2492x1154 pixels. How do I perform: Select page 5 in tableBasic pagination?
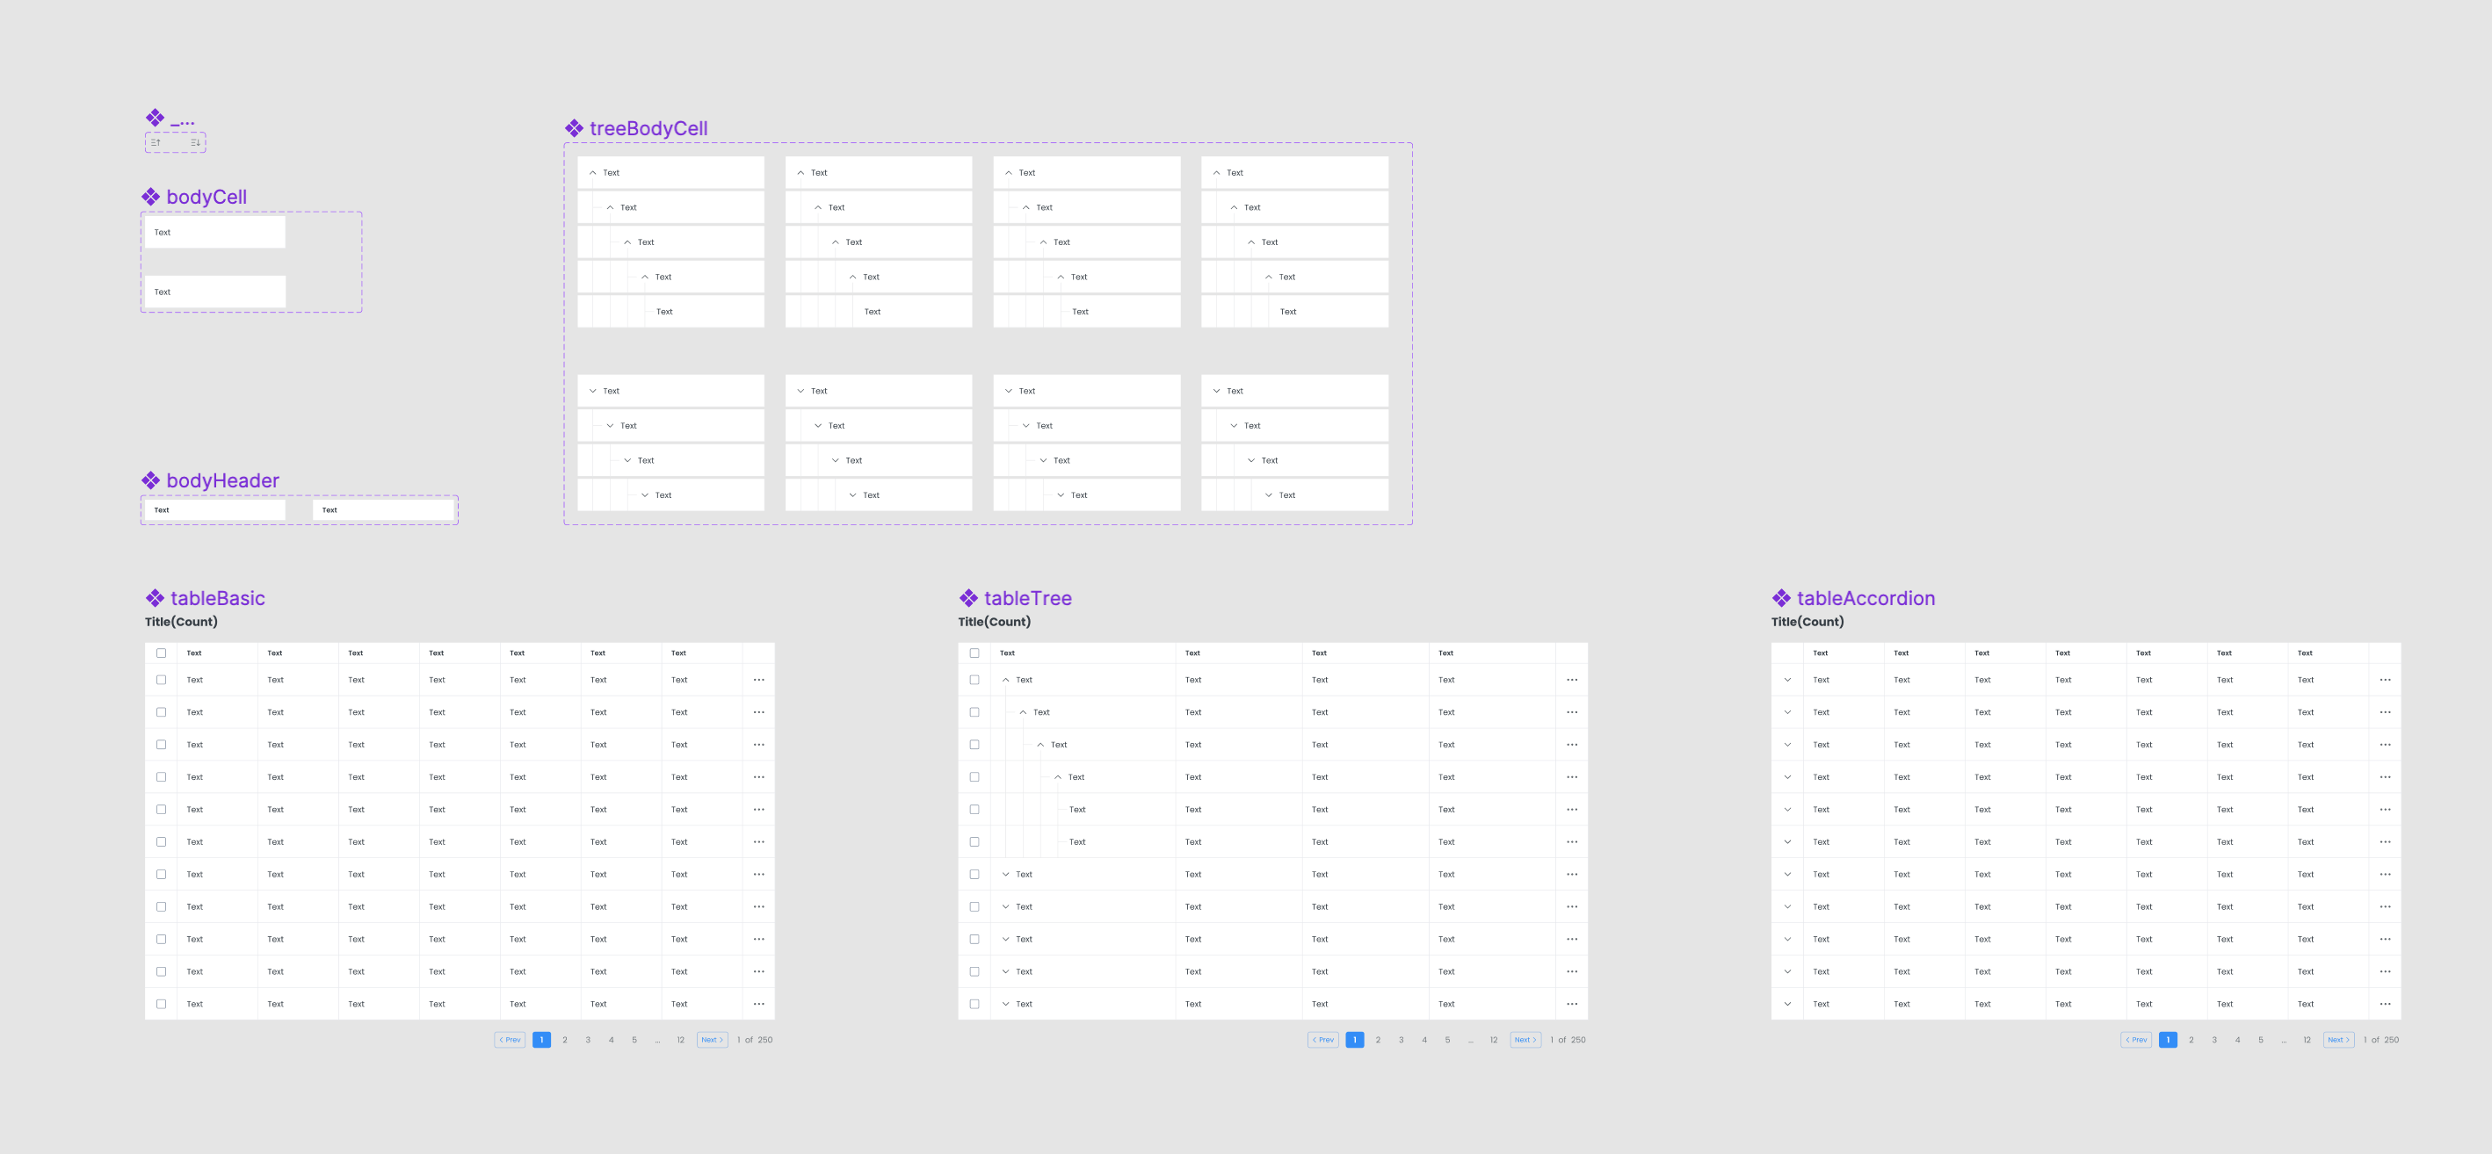click(x=634, y=1039)
